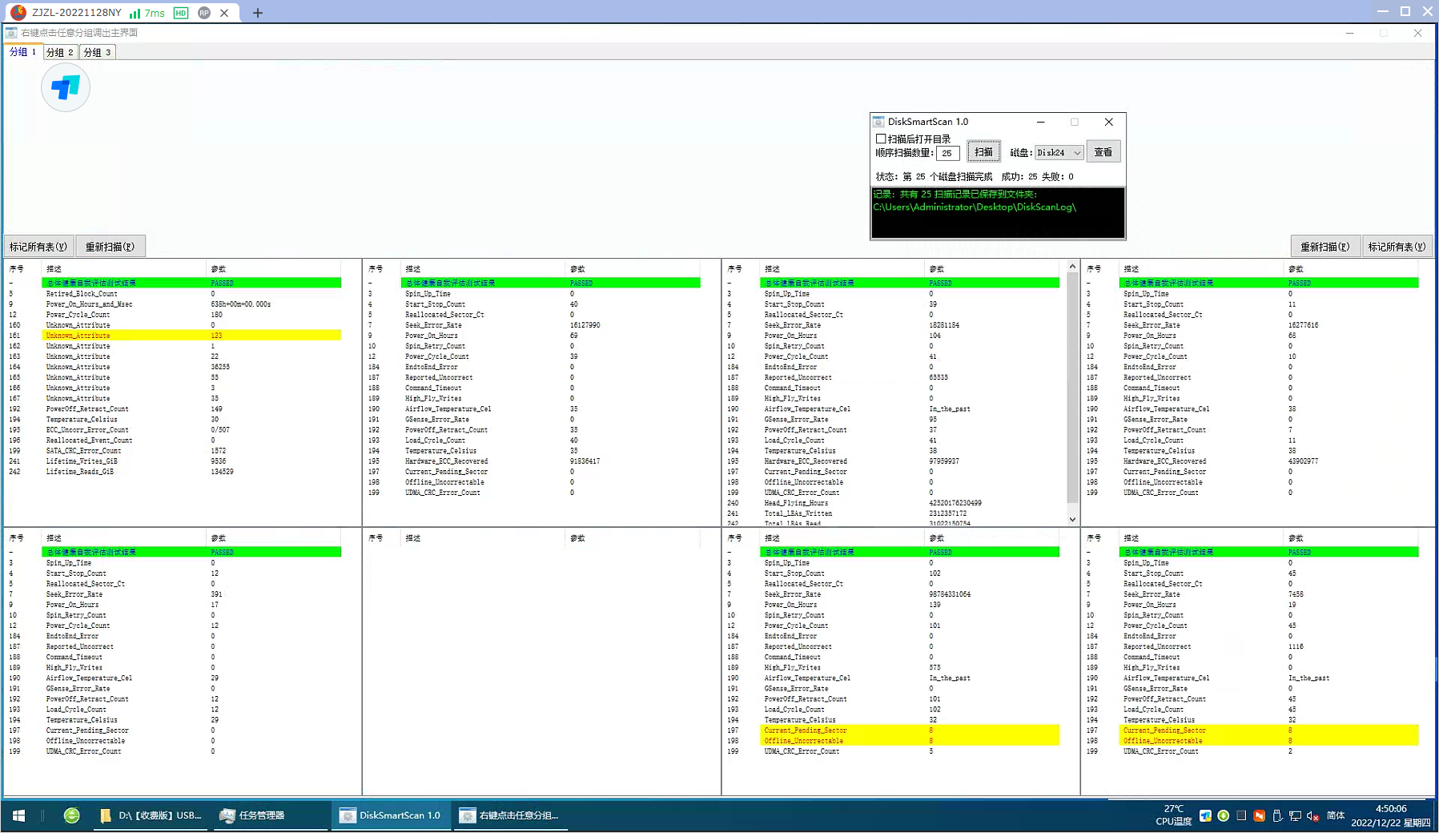The width and height of the screenshot is (1439, 833).
Task: Click scrollbar up arrow beside Head_Flying_Hours table
Action: coord(1072,267)
